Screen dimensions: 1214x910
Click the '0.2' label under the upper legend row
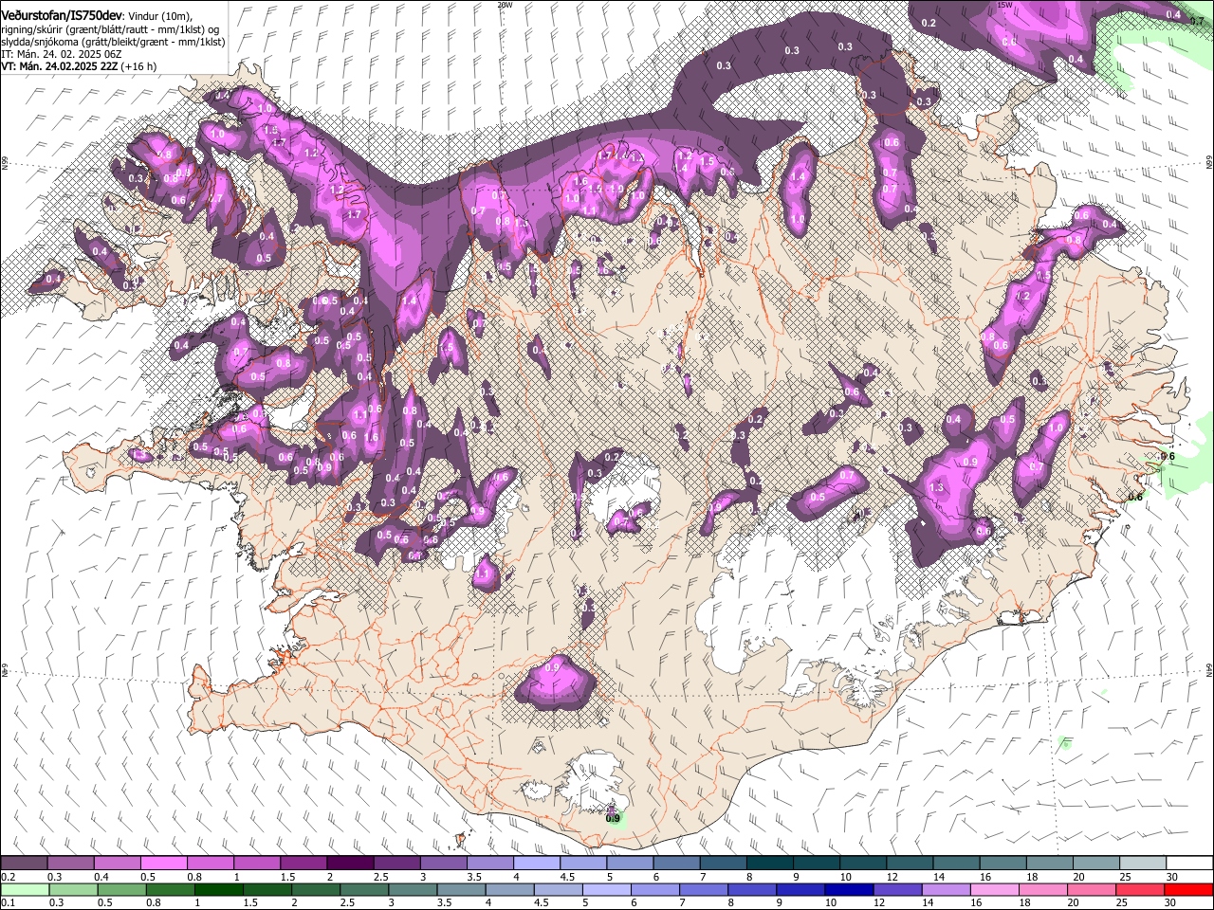pyautogui.click(x=8, y=877)
